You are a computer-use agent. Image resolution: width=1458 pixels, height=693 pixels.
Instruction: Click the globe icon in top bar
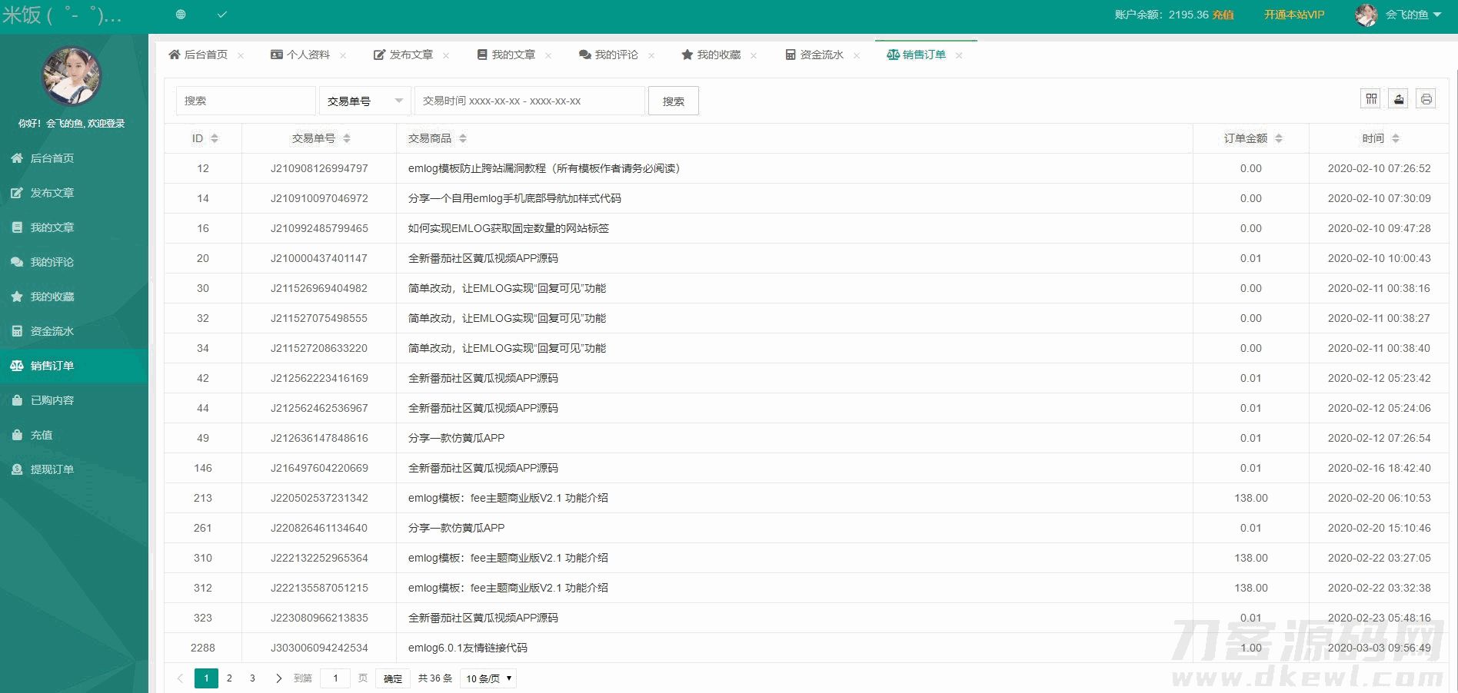181,15
